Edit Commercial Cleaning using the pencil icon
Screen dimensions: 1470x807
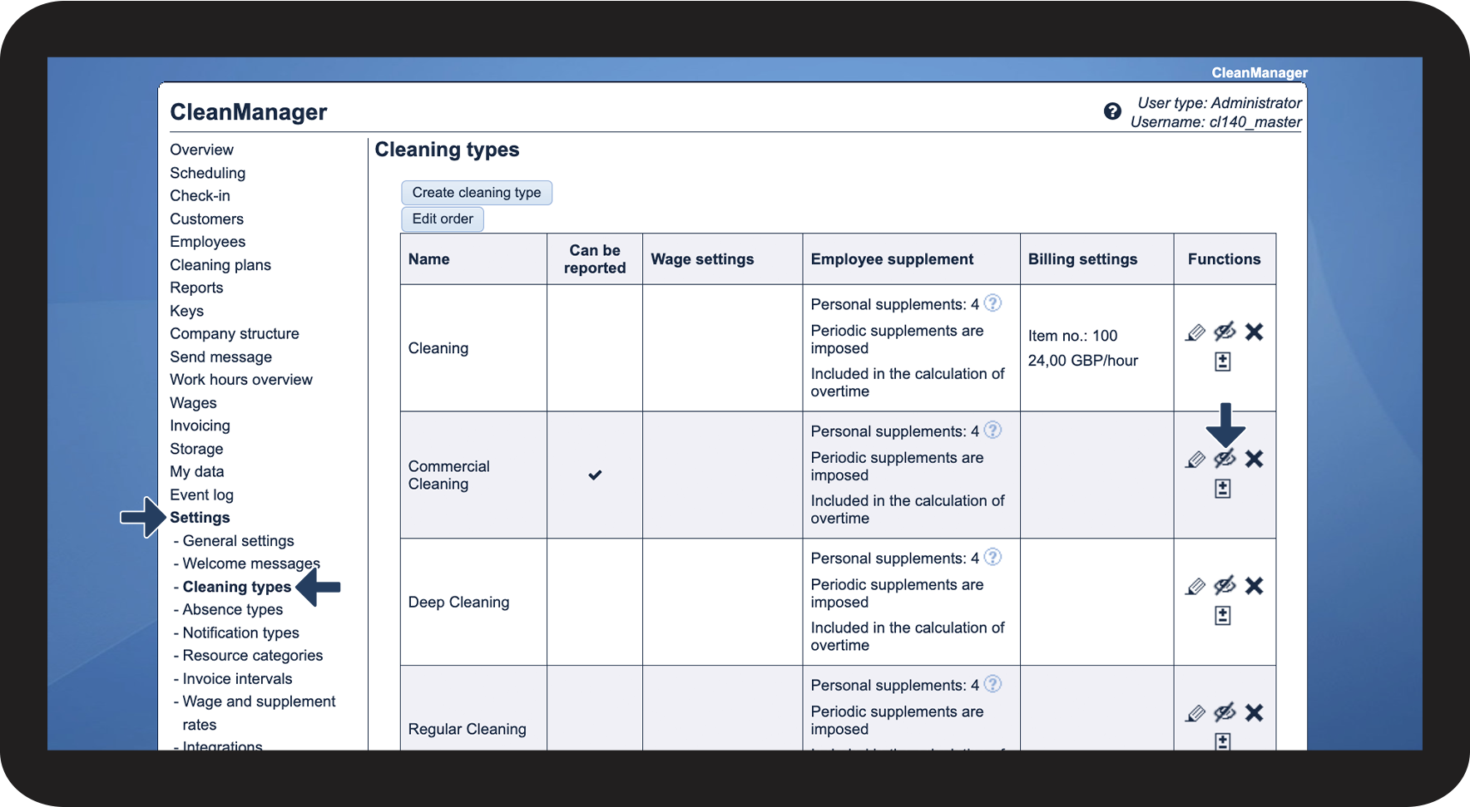(1195, 460)
